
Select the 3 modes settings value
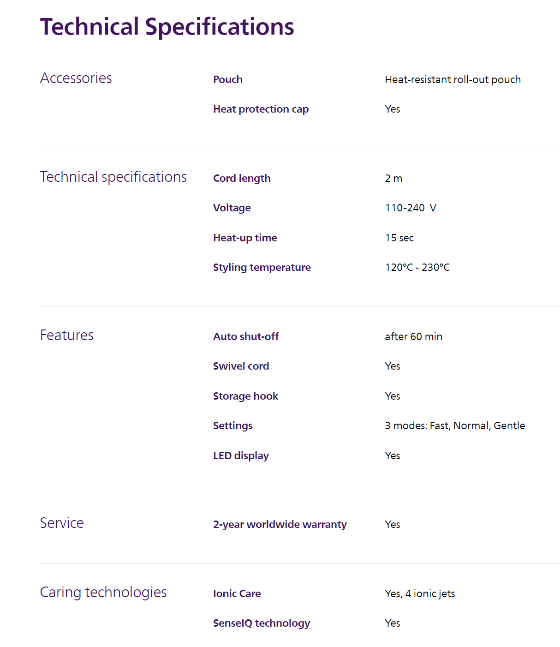pyautogui.click(x=455, y=425)
